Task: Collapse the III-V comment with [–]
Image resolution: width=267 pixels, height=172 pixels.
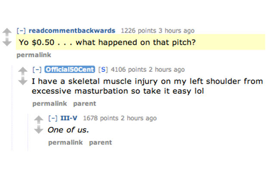Action: pos(53,118)
